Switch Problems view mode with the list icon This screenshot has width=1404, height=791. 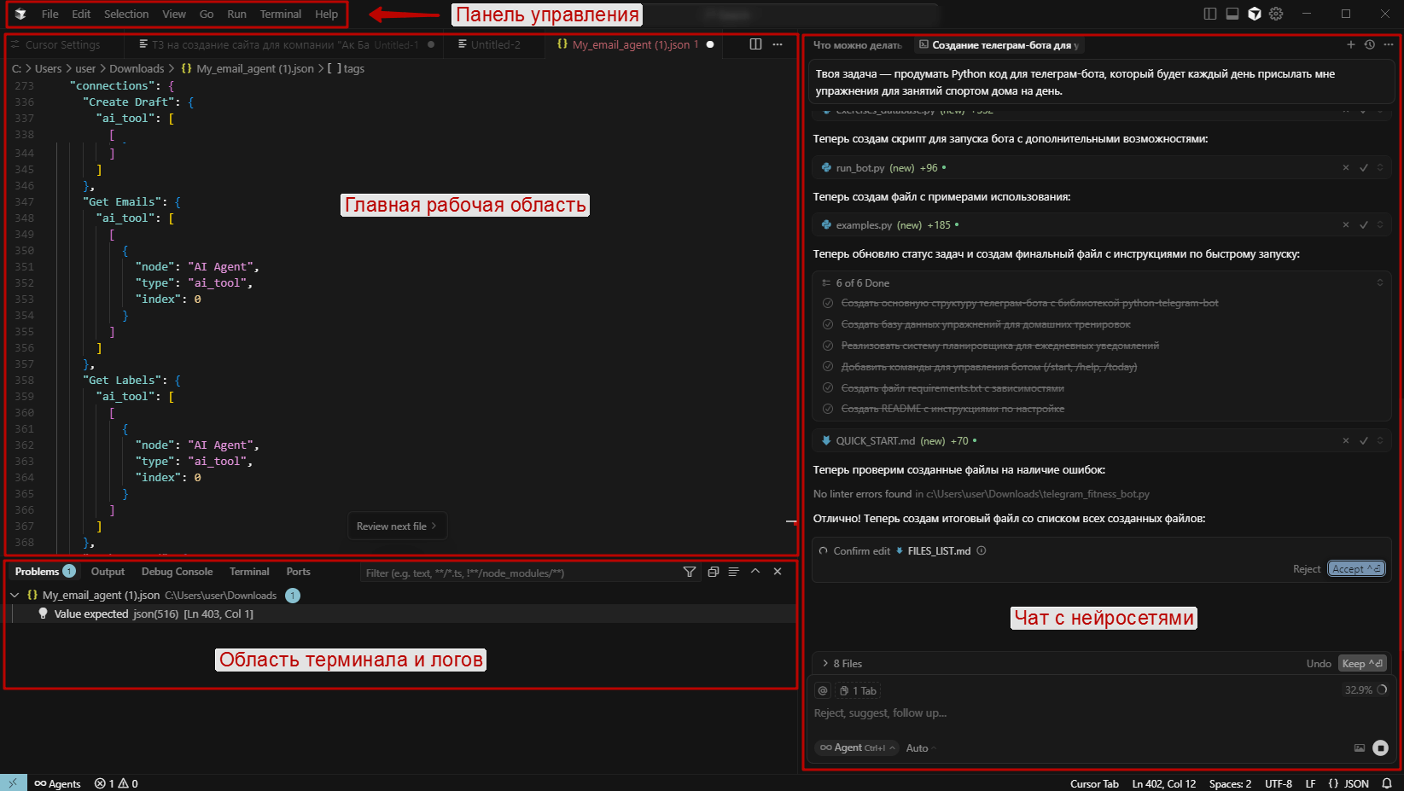(x=734, y=572)
